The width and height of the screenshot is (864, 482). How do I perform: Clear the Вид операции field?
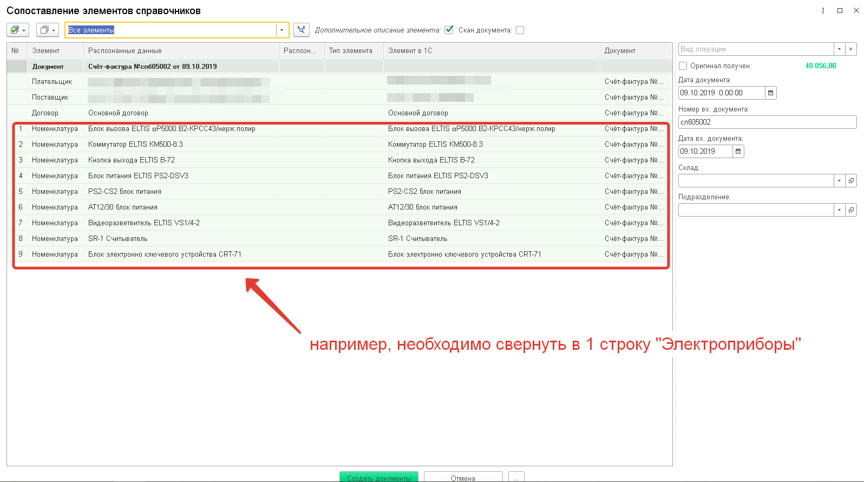point(850,49)
